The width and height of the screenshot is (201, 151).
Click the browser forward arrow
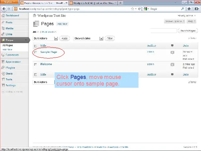[x=9, y=9]
